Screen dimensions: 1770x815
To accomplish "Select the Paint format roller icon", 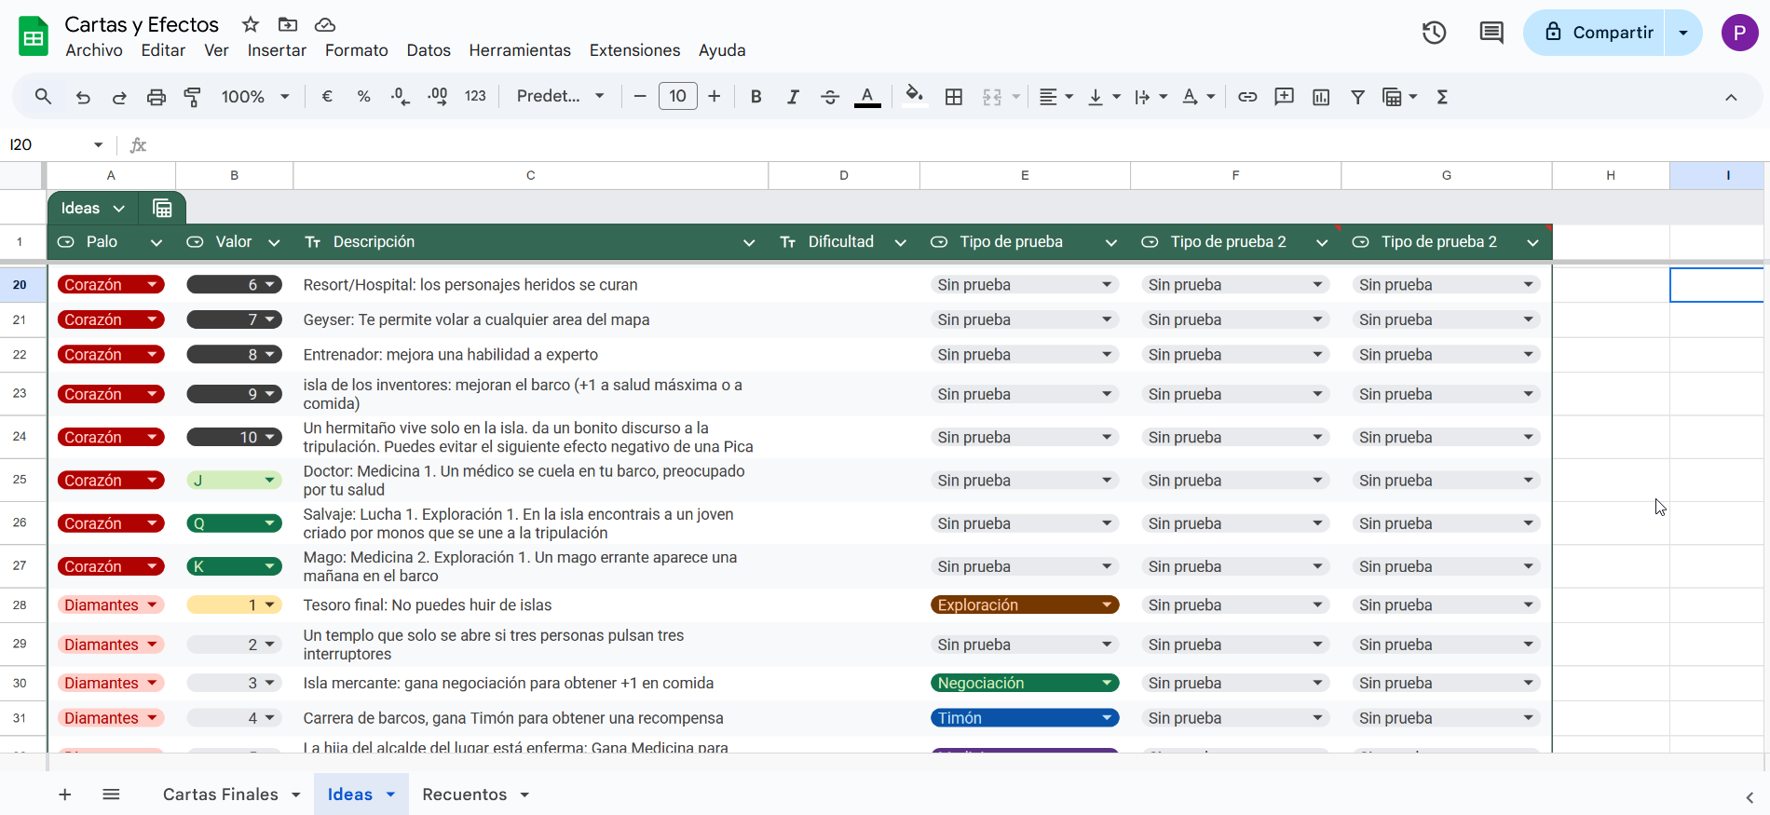I will (193, 97).
